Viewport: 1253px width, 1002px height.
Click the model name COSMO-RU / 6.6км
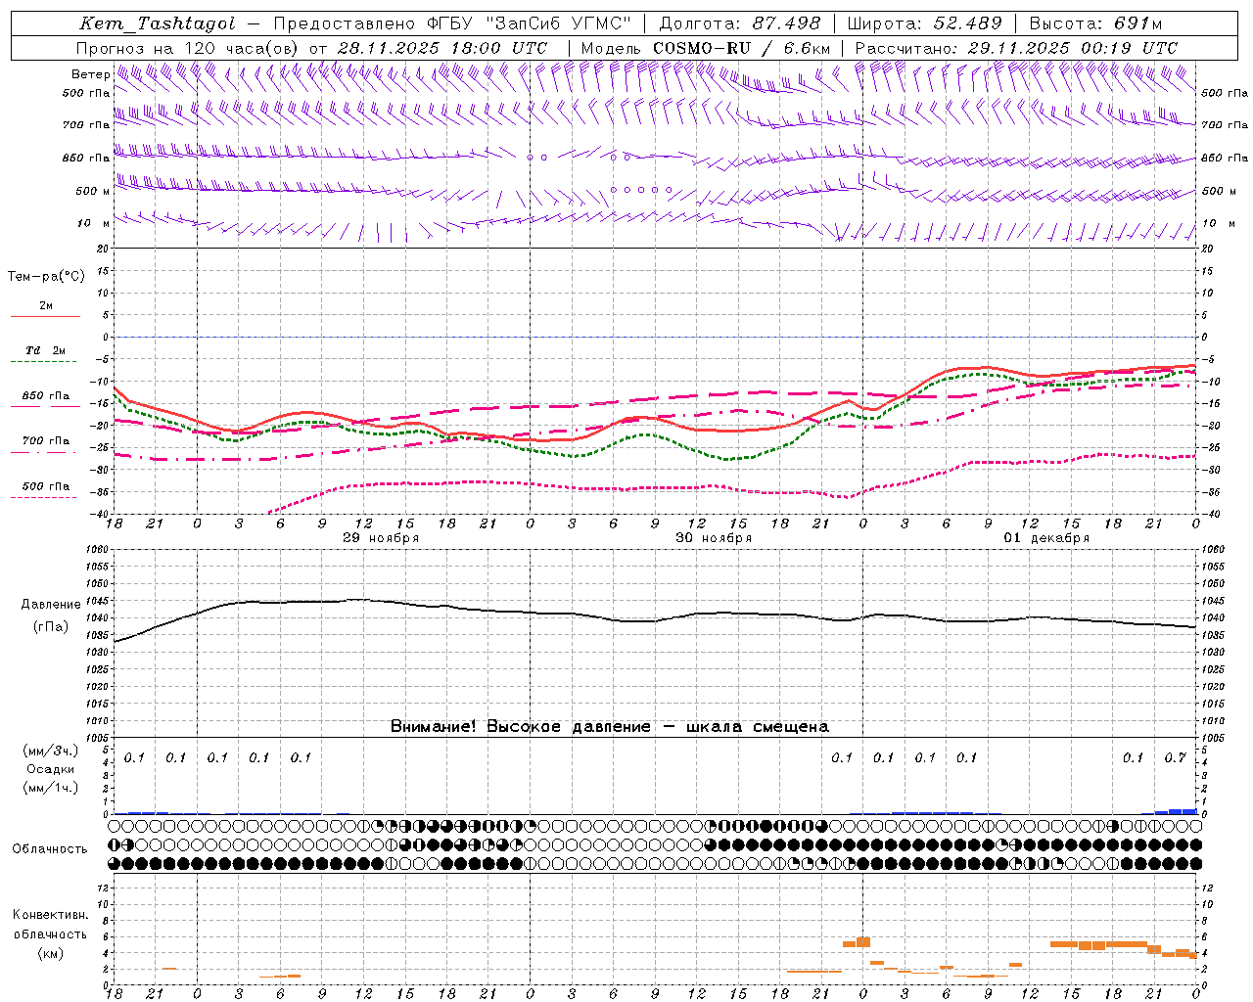click(741, 48)
